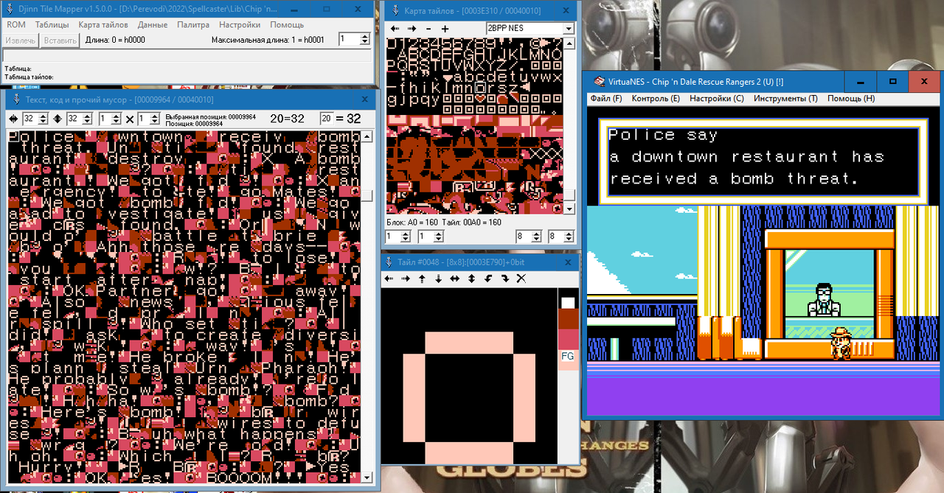Image resolution: width=944 pixels, height=493 pixels.
Task: Open Настройки menu in Djinn Tile Mapper
Action: (240, 24)
